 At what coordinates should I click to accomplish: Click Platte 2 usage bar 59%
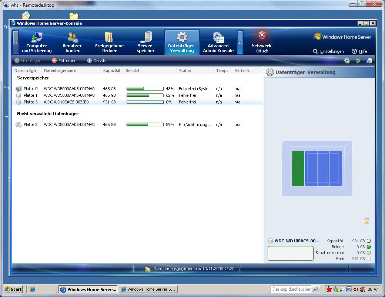pos(145,124)
